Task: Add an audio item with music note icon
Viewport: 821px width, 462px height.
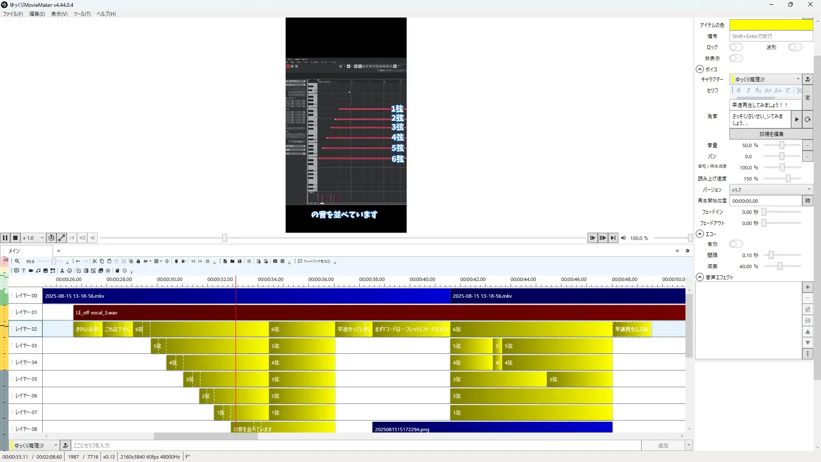Action: click(x=38, y=271)
